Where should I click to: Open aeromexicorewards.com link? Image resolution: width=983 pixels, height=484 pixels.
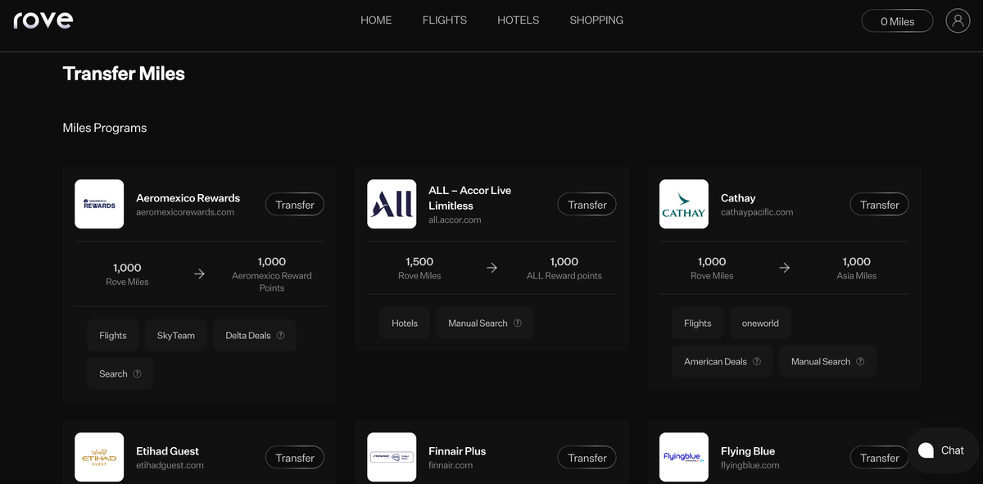(185, 212)
